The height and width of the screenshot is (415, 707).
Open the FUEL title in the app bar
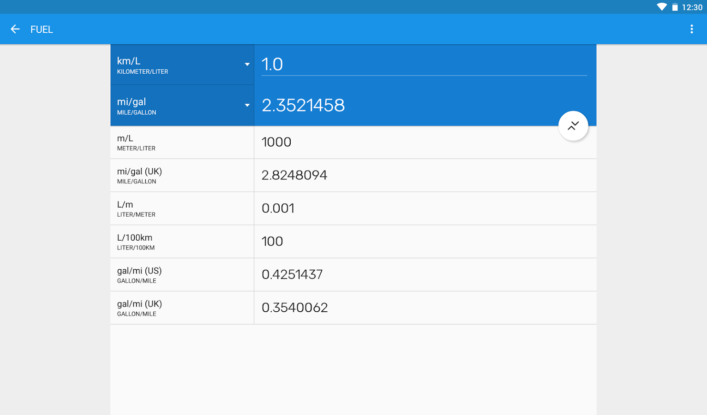click(41, 29)
